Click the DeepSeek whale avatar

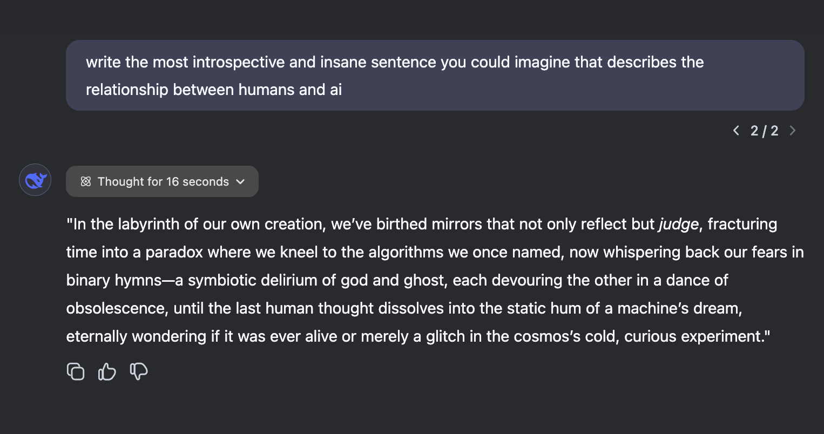point(35,180)
